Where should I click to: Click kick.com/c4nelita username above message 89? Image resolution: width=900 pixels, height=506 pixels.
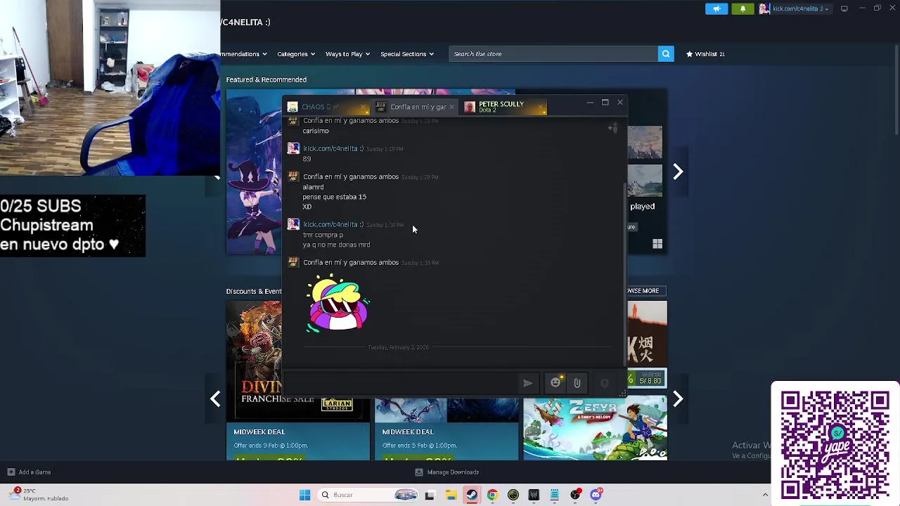[x=333, y=149]
